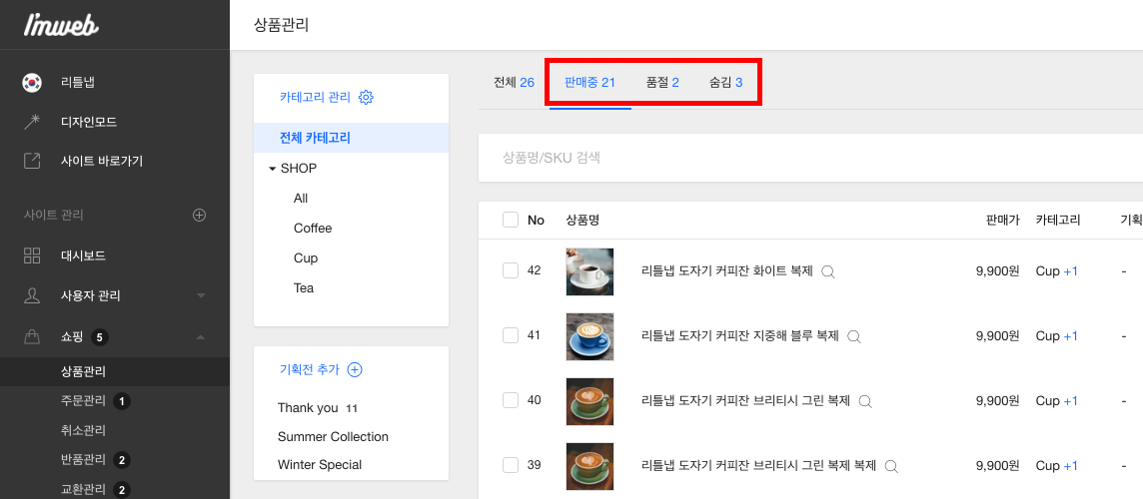Click the imweb logo
The image size is (1143, 499).
61,25
